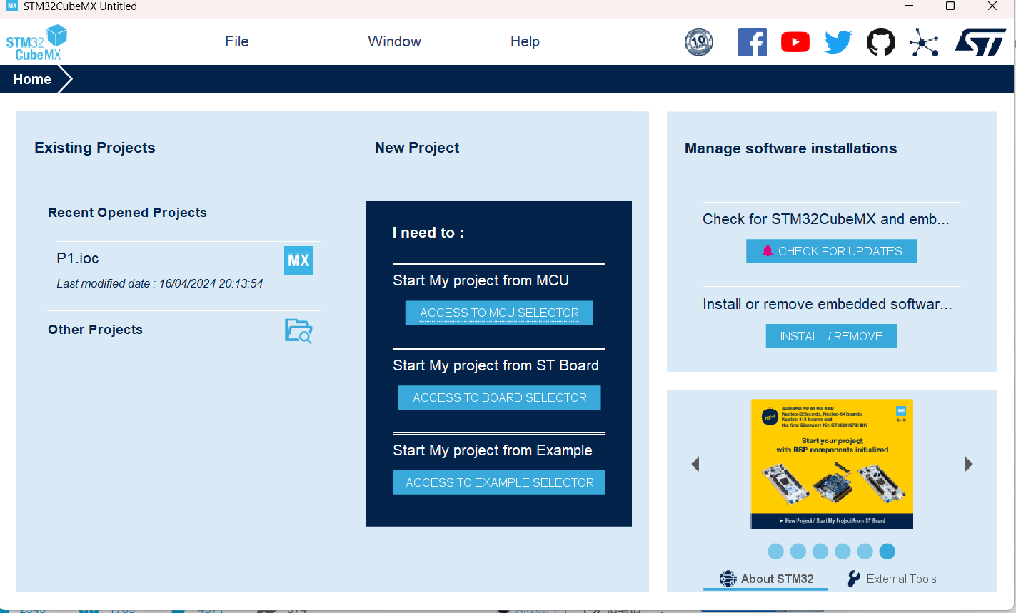Select the Home breadcrumb

coord(32,79)
